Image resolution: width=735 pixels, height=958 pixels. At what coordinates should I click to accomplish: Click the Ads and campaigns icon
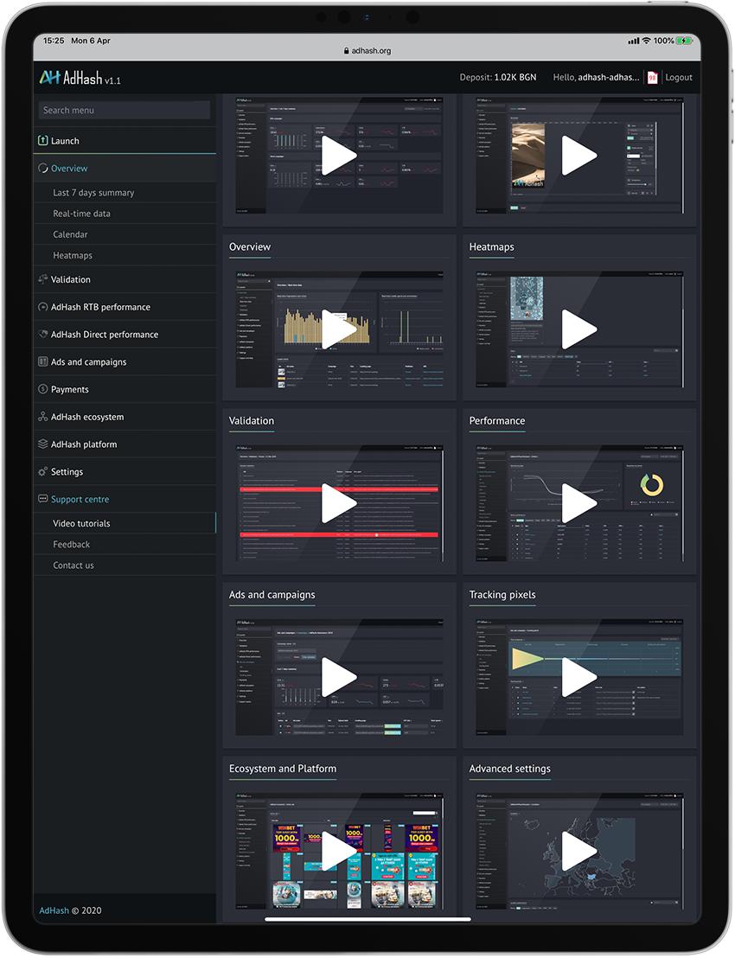pos(43,362)
